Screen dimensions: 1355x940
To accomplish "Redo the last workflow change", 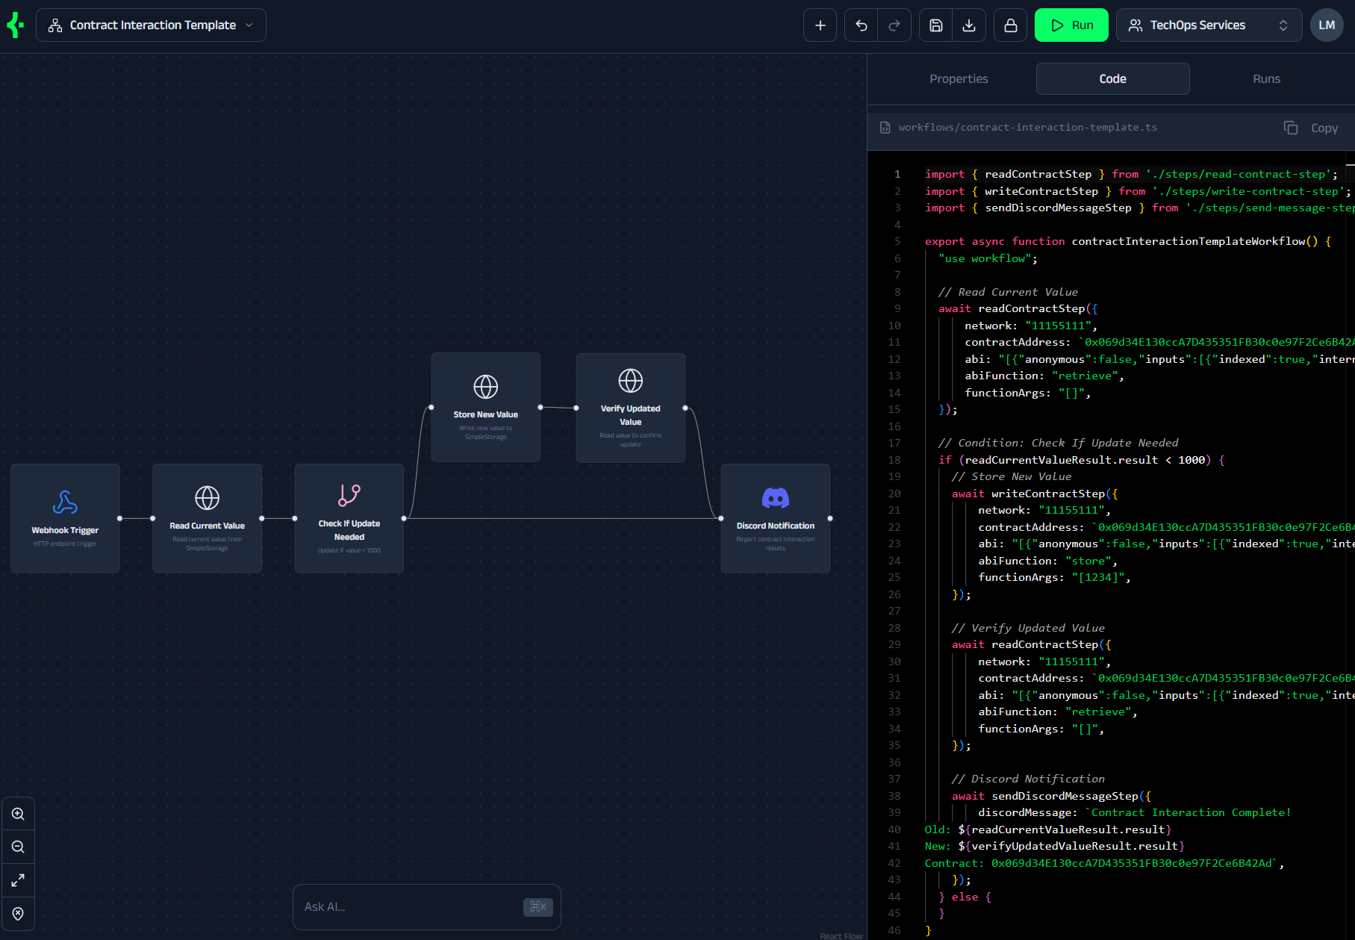I will (894, 25).
